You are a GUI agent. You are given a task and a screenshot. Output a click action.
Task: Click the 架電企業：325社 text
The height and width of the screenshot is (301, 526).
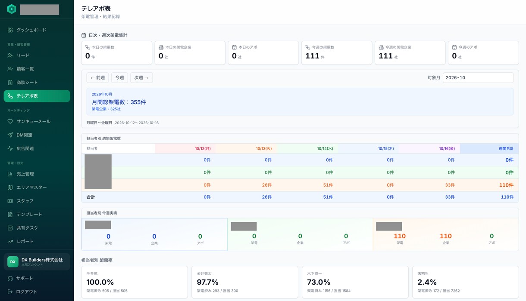tap(106, 109)
